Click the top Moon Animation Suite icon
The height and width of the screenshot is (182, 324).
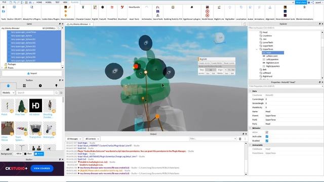click(x=285, y=7)
